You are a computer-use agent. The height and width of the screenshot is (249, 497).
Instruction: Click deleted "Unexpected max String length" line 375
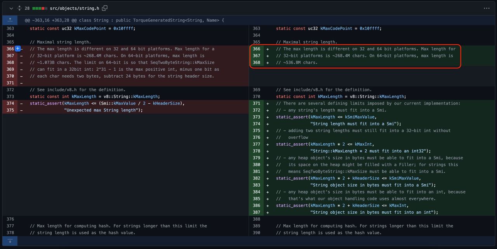pyautogui.click(x=103, y=110)
